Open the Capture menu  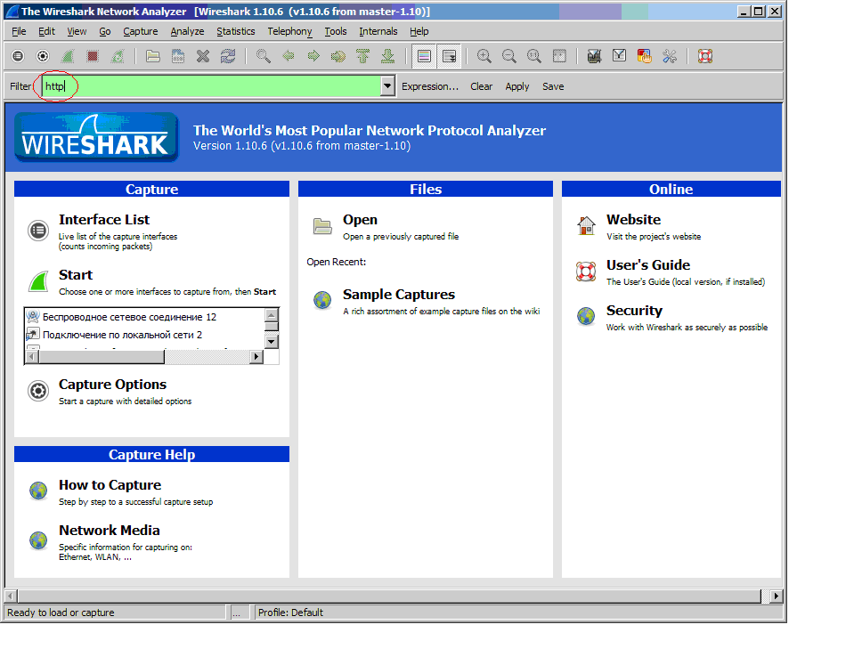(x=141, y=31)
